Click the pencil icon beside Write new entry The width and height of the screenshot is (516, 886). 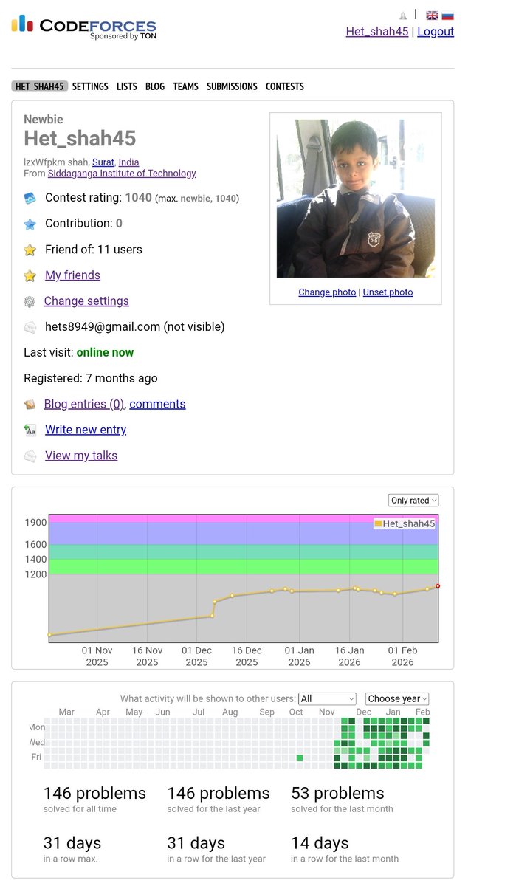[x=30, y=430]
